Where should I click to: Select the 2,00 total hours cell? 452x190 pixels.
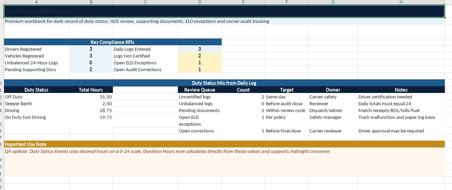tap(91, 104)
